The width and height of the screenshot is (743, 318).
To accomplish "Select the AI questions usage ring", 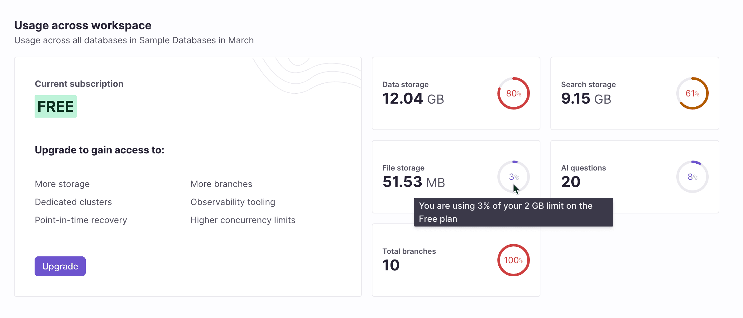I will [x=693, y=176].
